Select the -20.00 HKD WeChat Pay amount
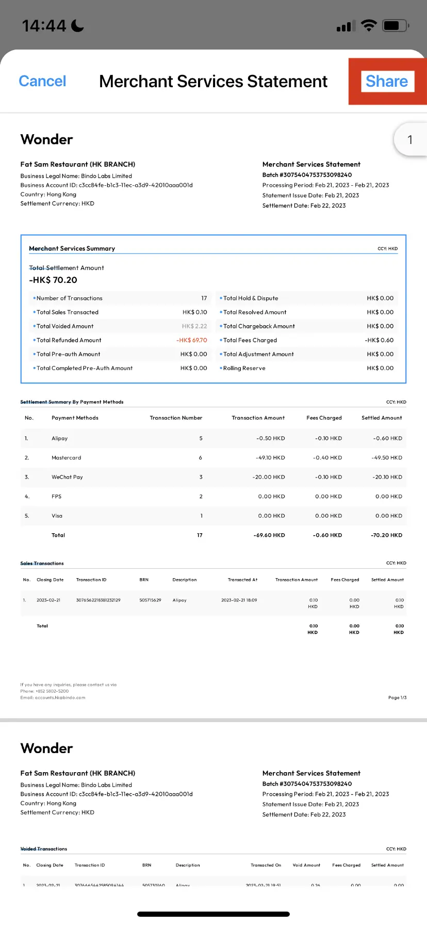 [269, 477]
